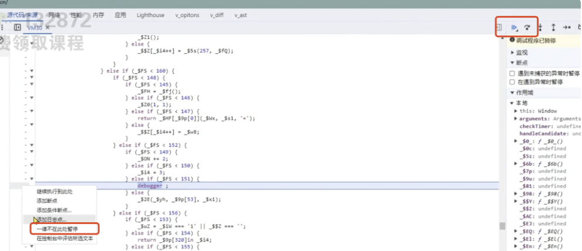Click the Resume script execution icon
The height and width of the screenshot is (251, 582).
(x=515, y=27)
